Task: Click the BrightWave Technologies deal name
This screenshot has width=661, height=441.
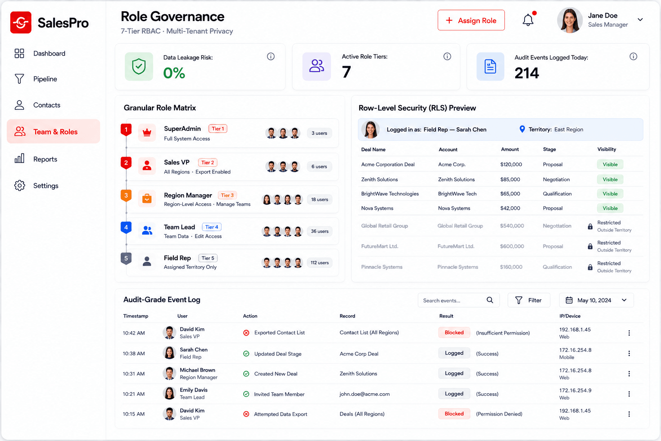Action: [390, 194]
